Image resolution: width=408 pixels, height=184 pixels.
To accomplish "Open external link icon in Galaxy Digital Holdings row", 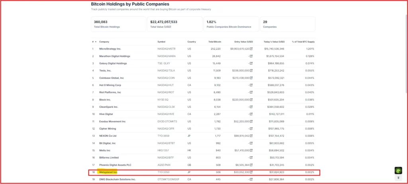I will [251, 63].
